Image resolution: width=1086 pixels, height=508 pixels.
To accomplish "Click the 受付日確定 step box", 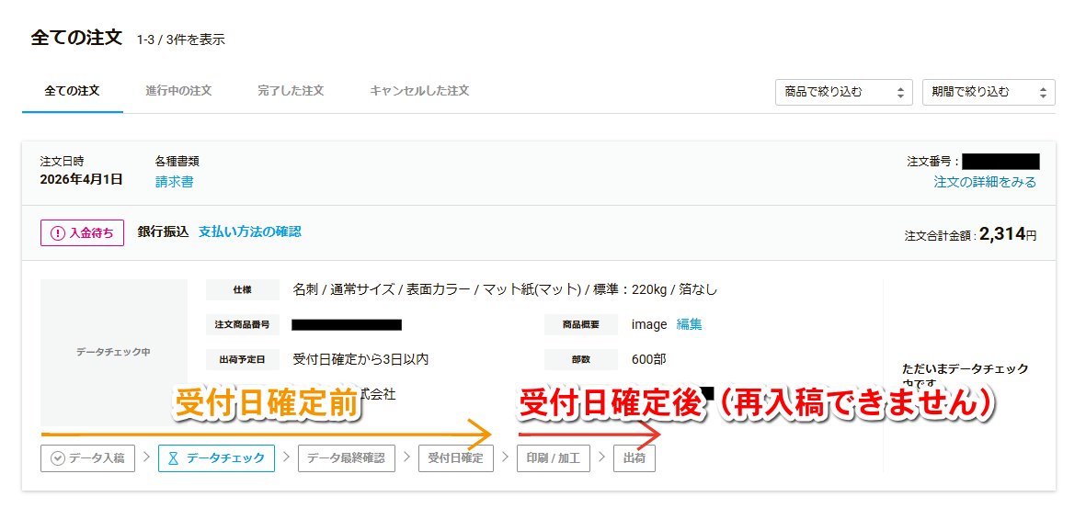I will 455,458.
